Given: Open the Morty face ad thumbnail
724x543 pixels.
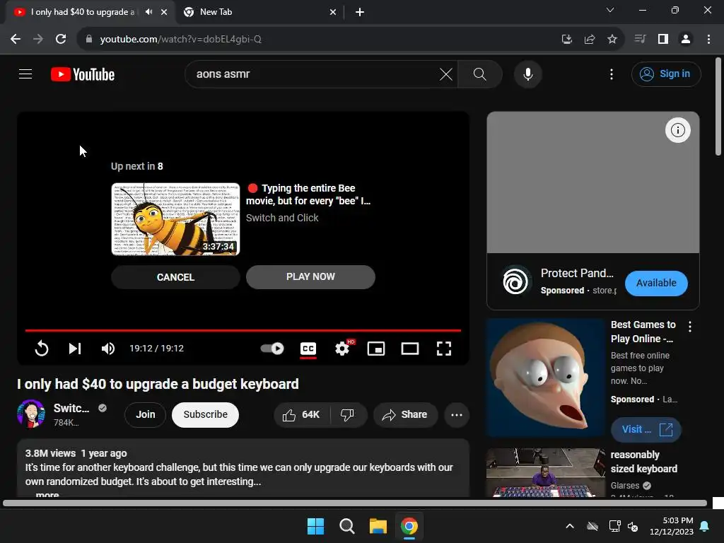Looking at the screenshot, I should [x=545, y=378].
